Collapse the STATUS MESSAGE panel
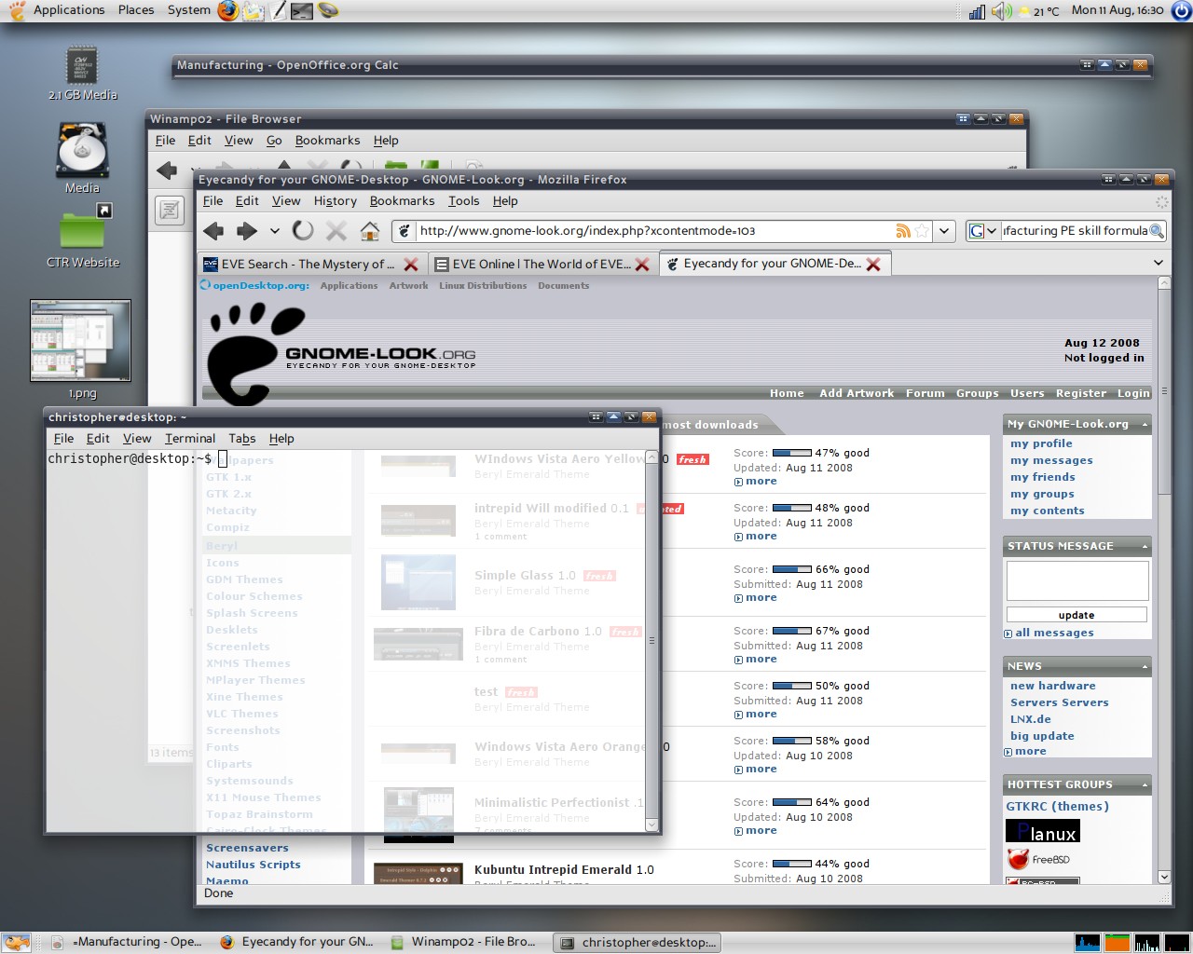 tap(1145, 547)
